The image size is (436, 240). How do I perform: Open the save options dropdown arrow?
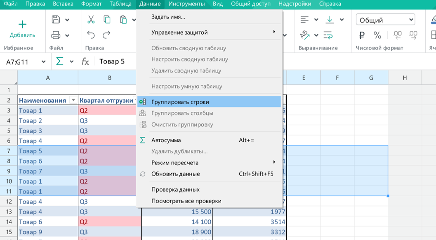[x=67, y=20]
